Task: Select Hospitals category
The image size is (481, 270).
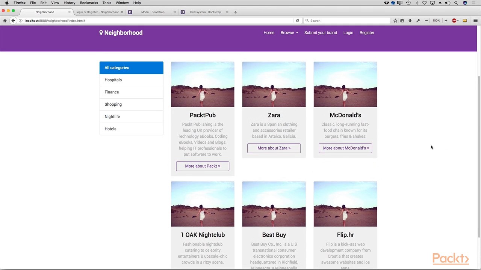Action: pyautogui.click(x=131, y=80)
